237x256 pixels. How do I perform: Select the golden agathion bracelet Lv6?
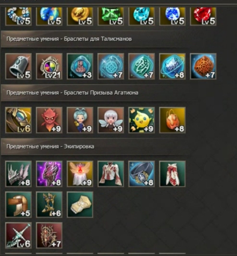(18, 120)
